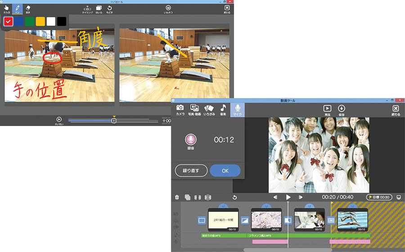The width and height of the screenshot is (405, 252).
Task: Click the trash delete icon in timeline
Action: pos(177,197)
